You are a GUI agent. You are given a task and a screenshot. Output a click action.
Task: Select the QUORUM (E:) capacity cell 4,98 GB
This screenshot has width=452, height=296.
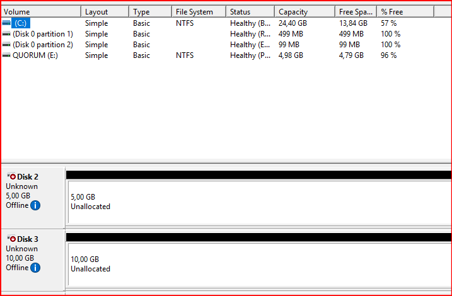coord(291,55)
